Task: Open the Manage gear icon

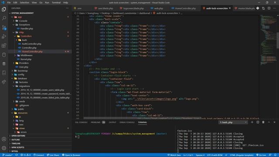Action: coord(4,148)
